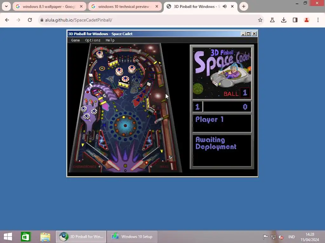Go back to the previous page
The image size is (325, 243).
[x=7, y=20]
